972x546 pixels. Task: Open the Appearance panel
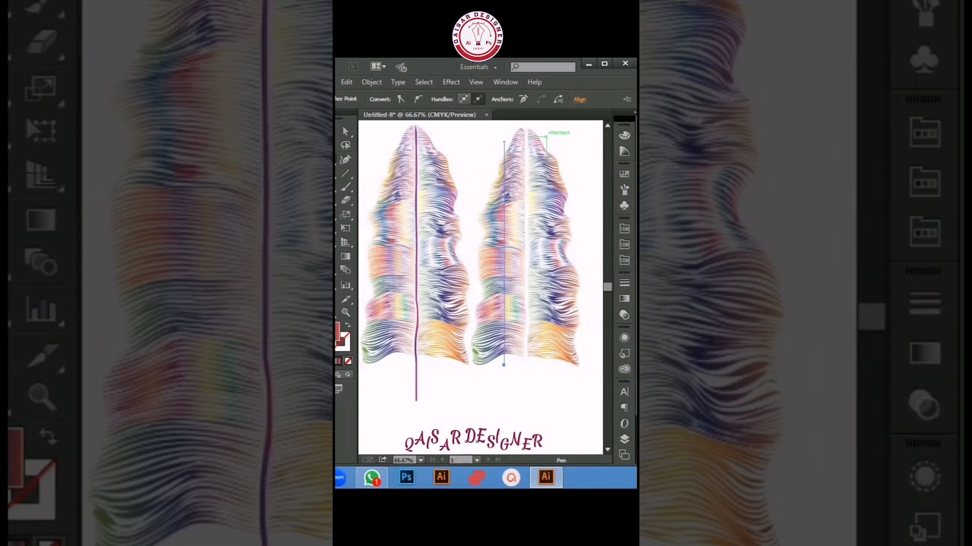click(x=624, y=337)
